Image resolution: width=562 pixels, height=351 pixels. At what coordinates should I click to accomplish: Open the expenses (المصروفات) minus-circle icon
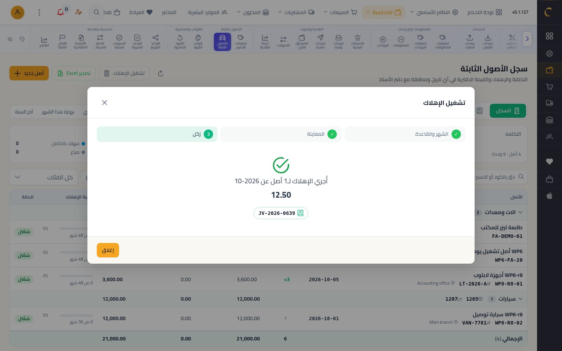point(401,42)
